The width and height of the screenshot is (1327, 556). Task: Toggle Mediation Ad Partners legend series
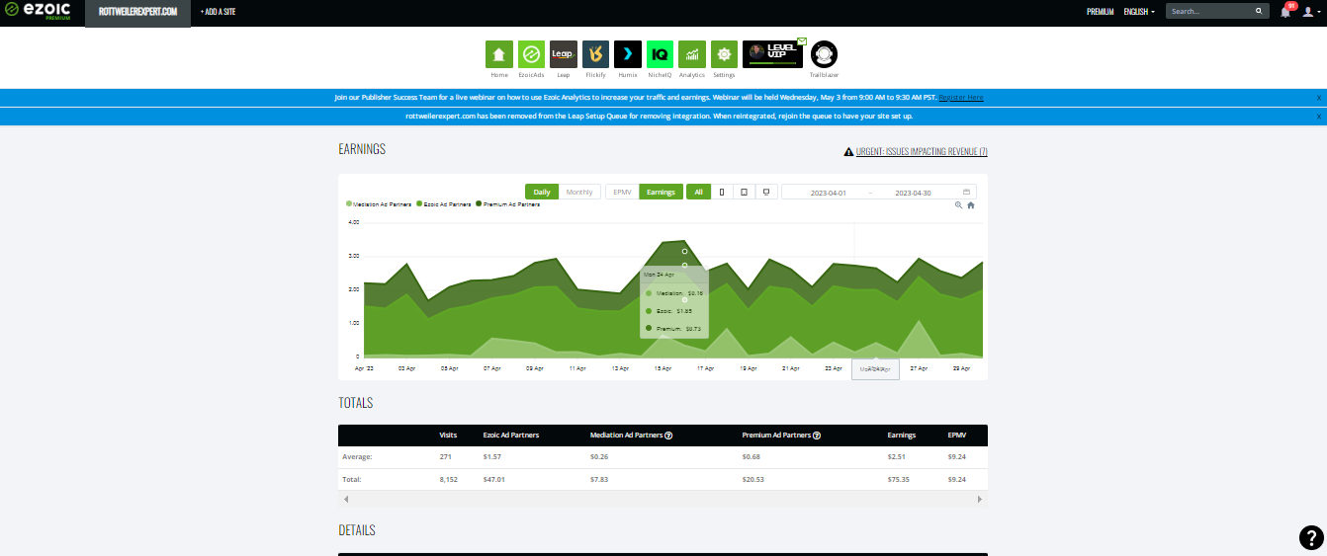point(379,204)
